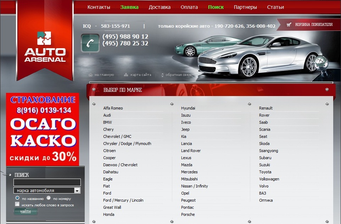Go to the 'Доставка' menu item

pyautogui.click(x=160, y=7)
